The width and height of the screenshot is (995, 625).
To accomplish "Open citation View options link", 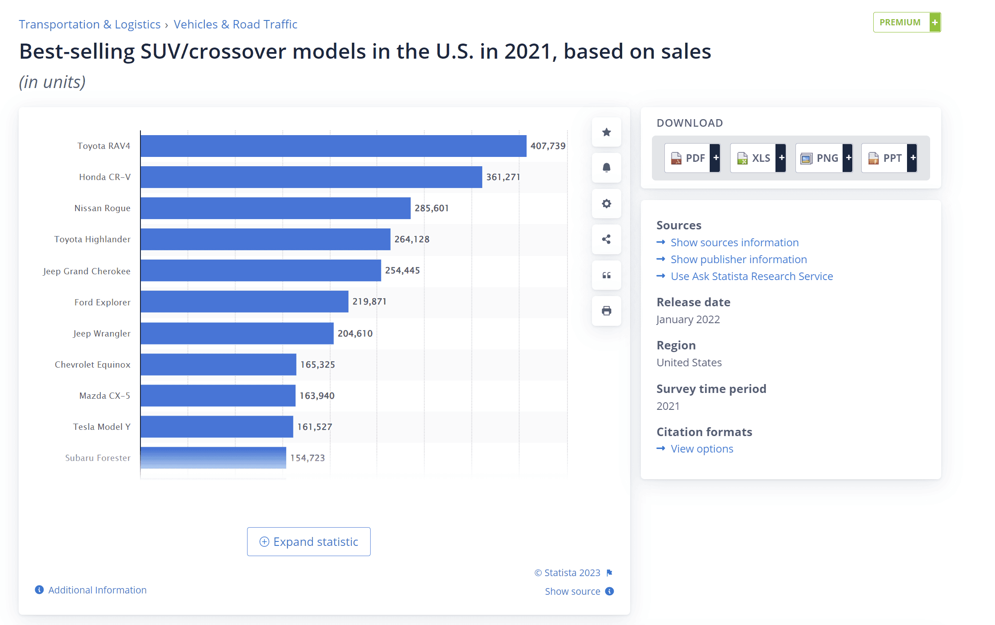I will (702, 449).
